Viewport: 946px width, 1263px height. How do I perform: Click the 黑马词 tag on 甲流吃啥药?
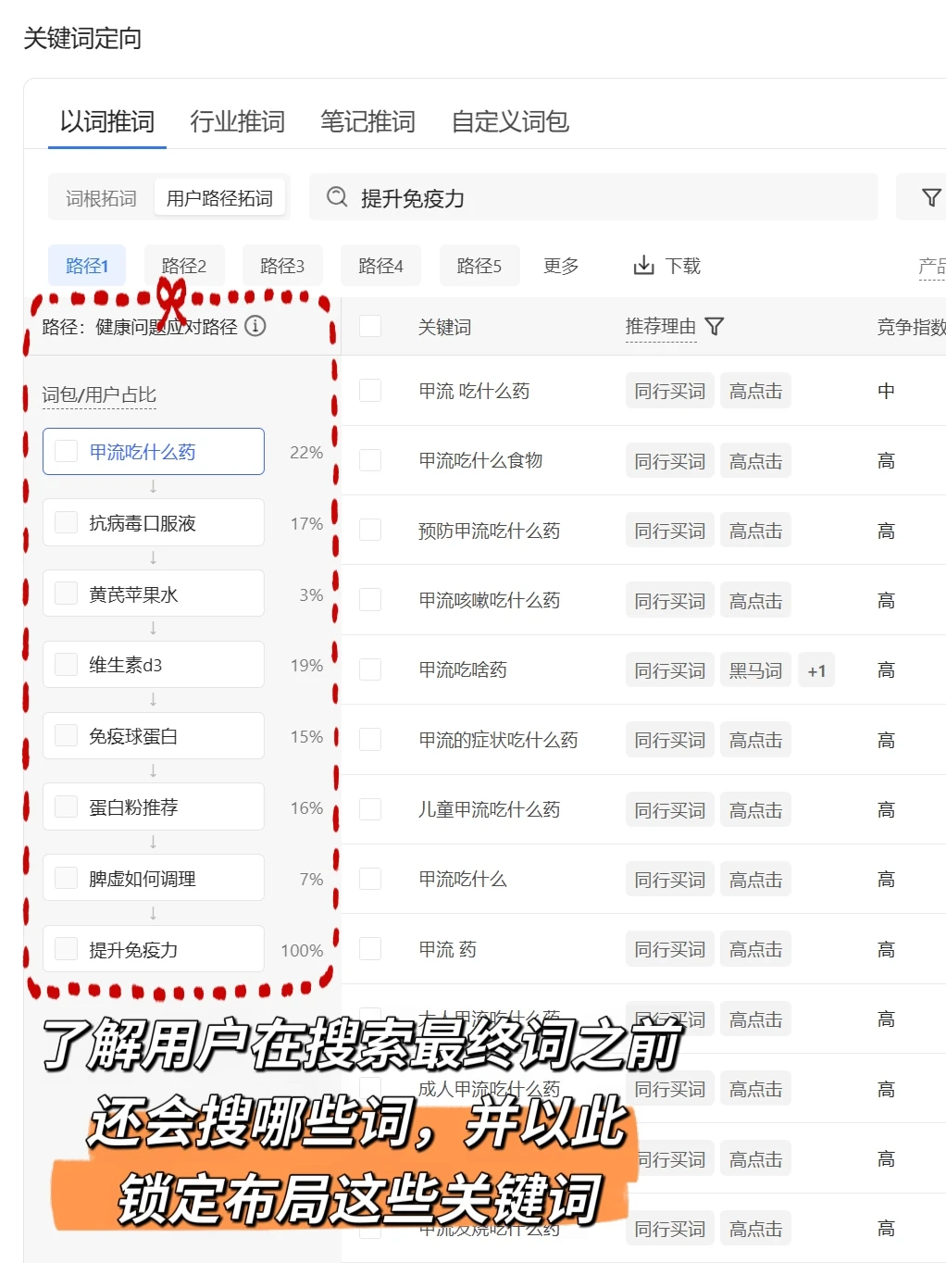(x=755, y=669)
